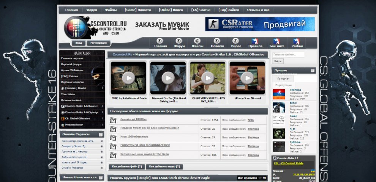
Task: Collapse the Онлайн Сервисы panel
Action: tap(101, 135)
